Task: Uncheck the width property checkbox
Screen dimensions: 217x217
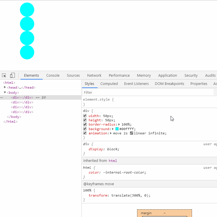Action: coord(85,116)
